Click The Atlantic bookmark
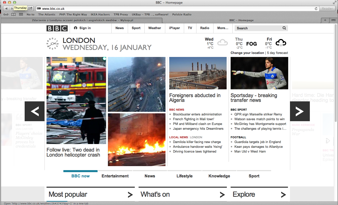This screenshot has height=205, width=338. (x=47, y=15)
